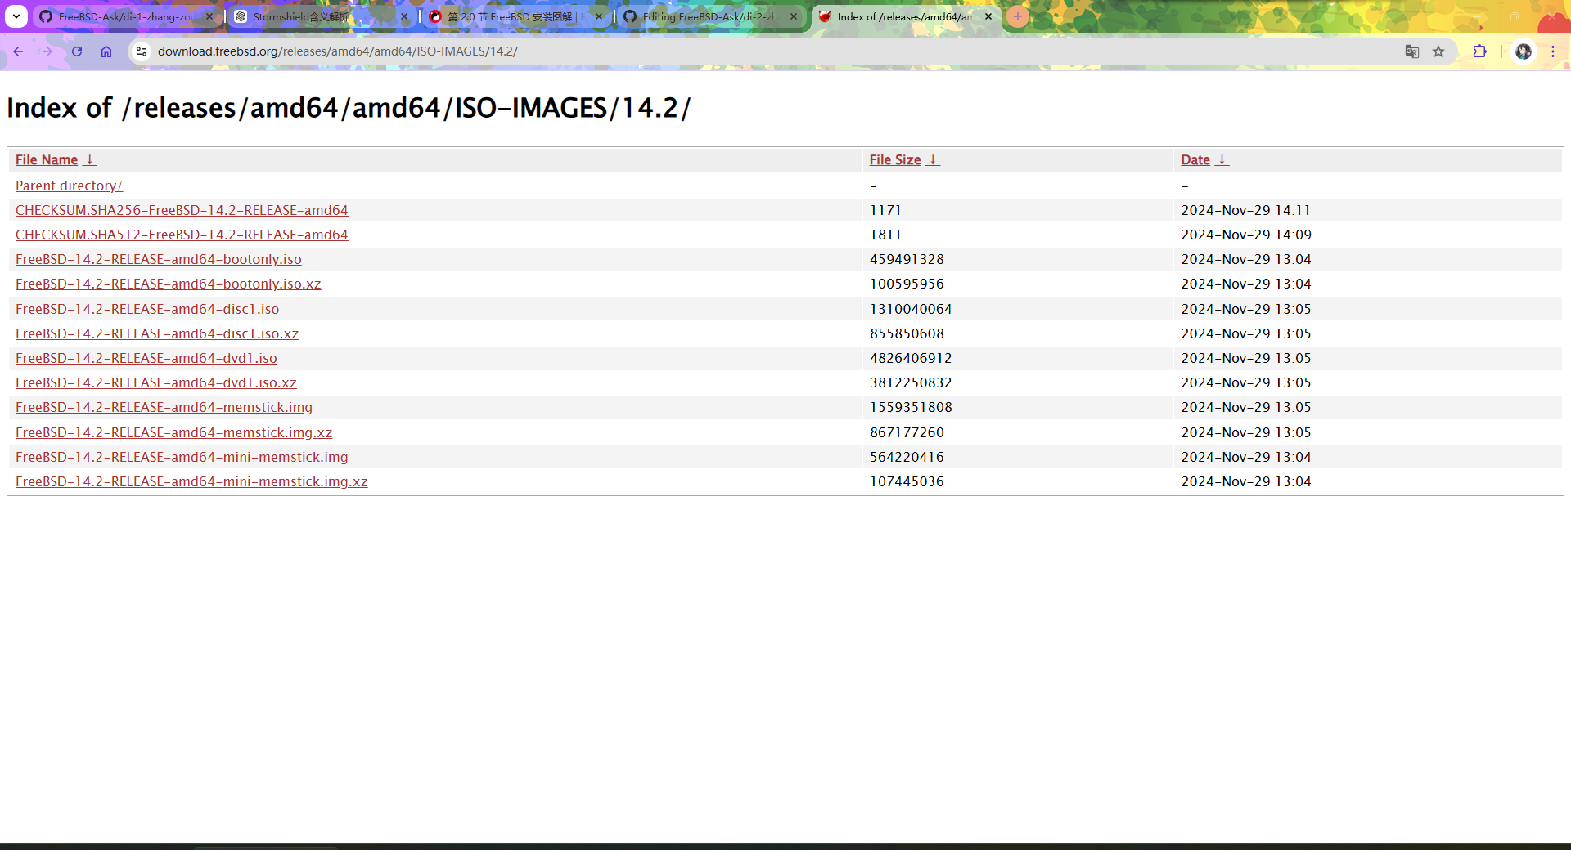The image size is (1571, 850).
Task: Open the user profile avatar
Action: tap(1524, 51)
